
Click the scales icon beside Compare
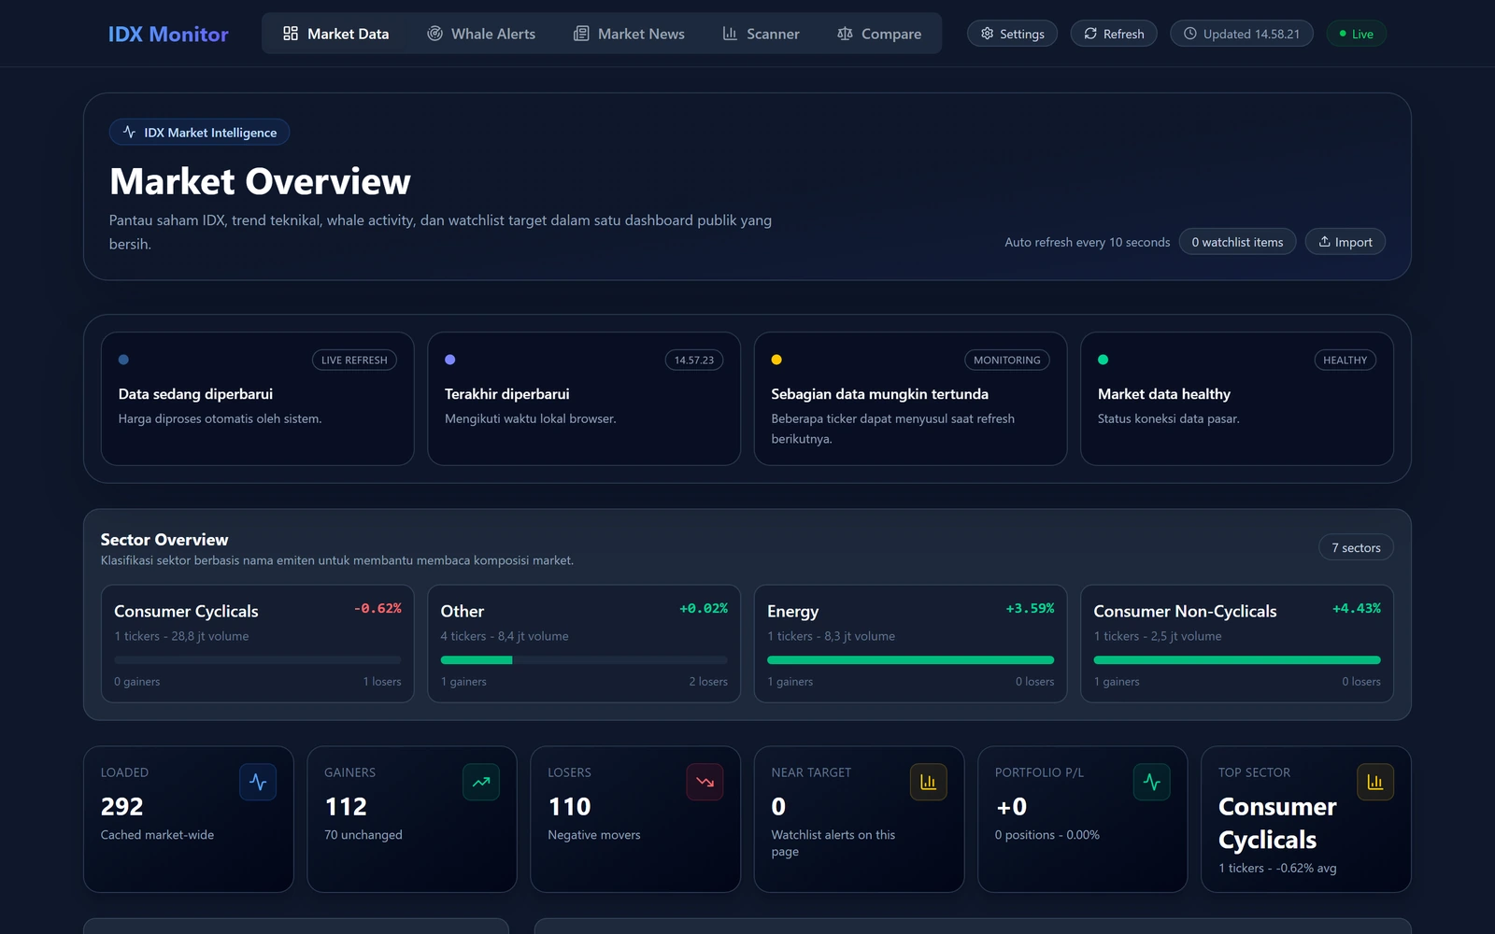845,34
